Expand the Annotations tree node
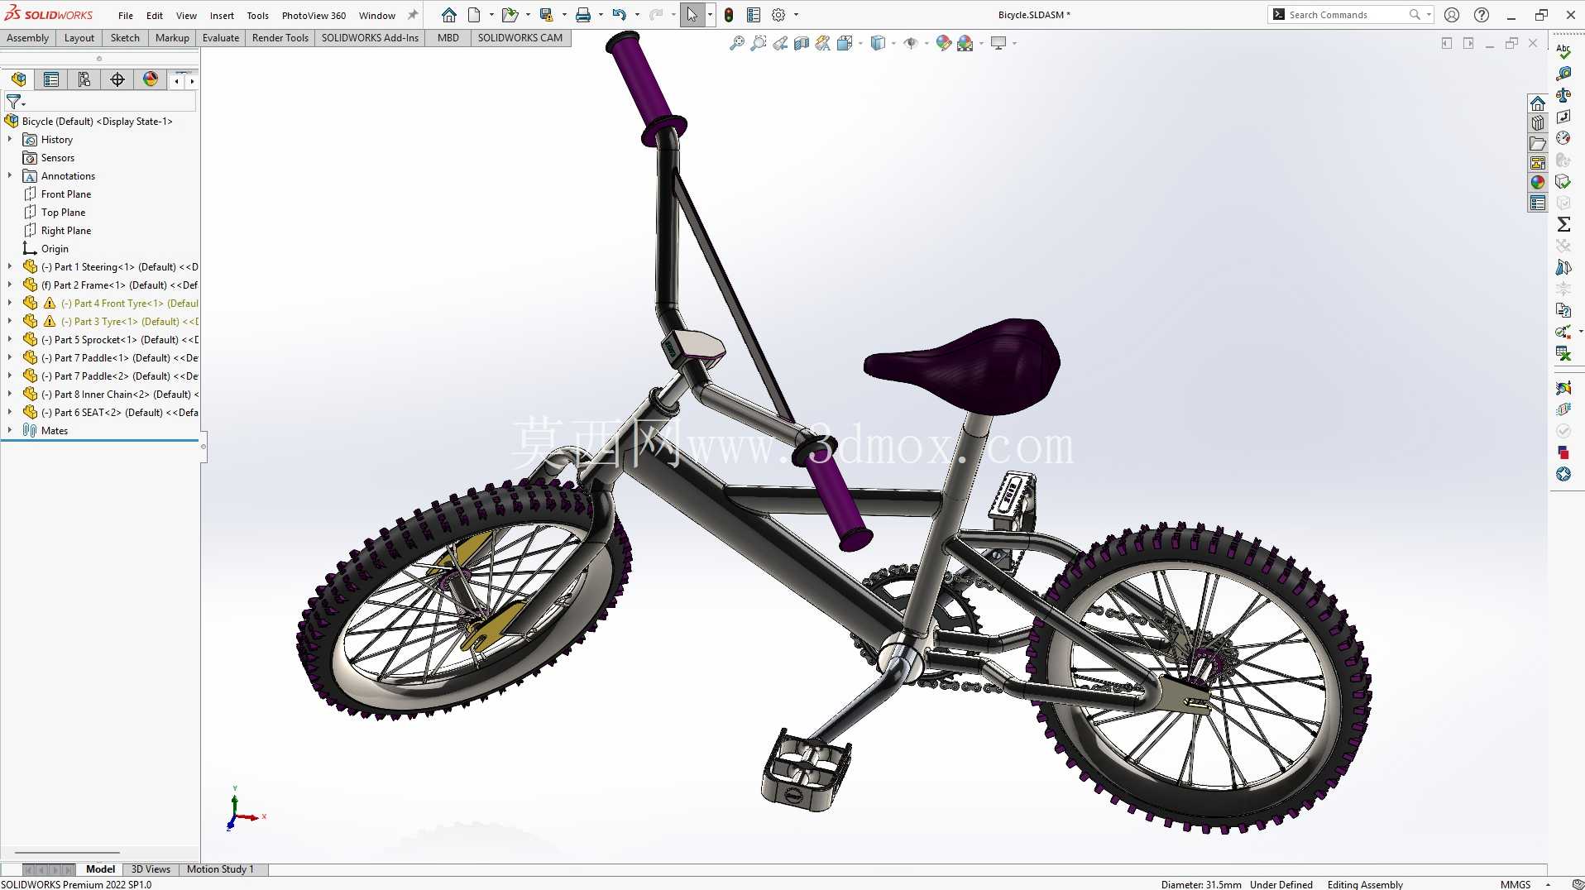1585x890 pixels. point(10,175)
